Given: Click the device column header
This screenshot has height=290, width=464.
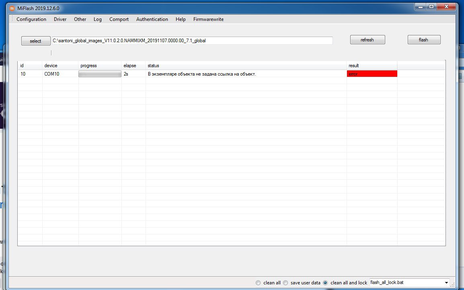Looking at the screenshot, I should point(60,66).
